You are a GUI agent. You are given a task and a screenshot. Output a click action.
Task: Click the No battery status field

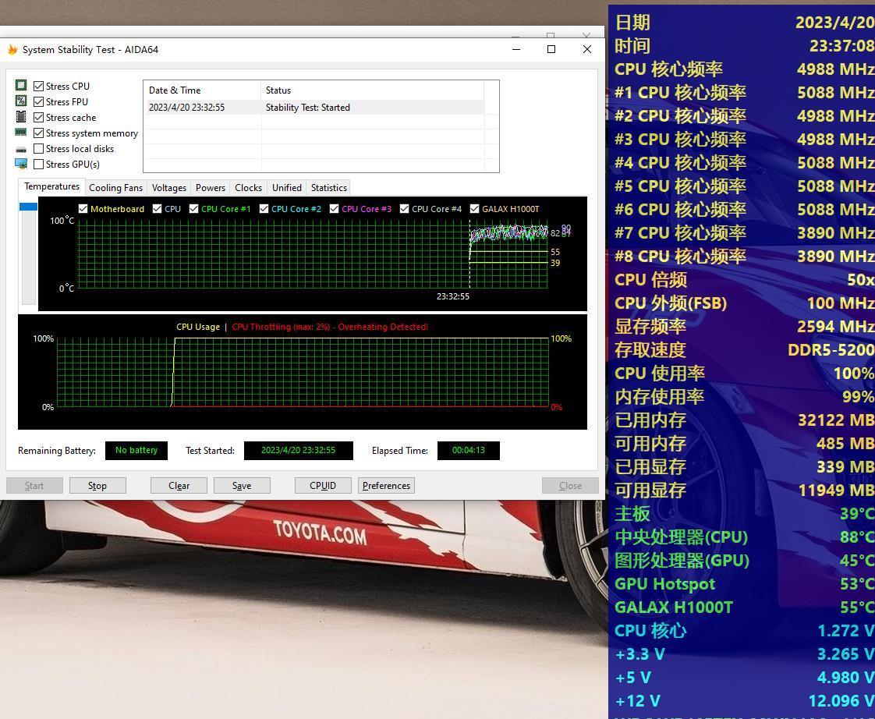click(136, 451)
